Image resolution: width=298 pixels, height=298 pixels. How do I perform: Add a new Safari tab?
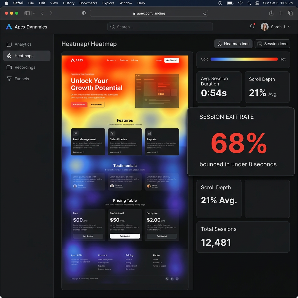281,13
